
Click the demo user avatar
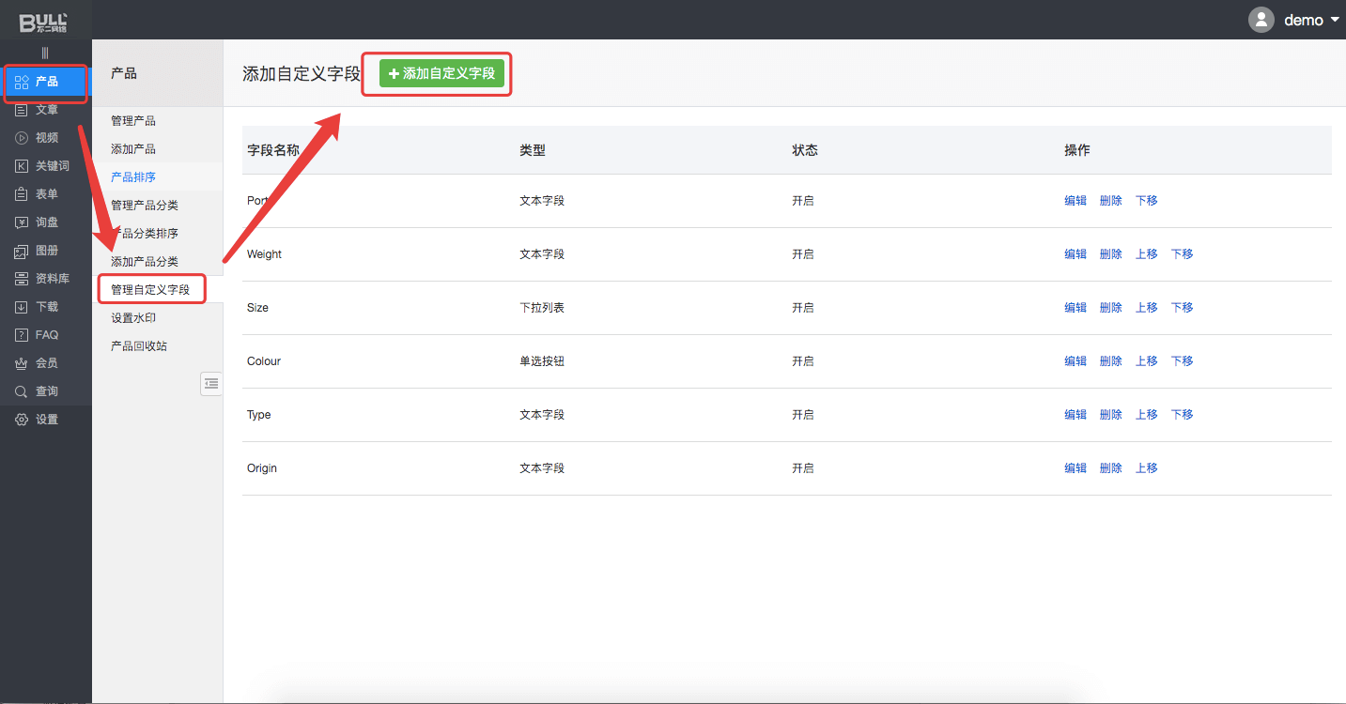(x=1261, y=20)
